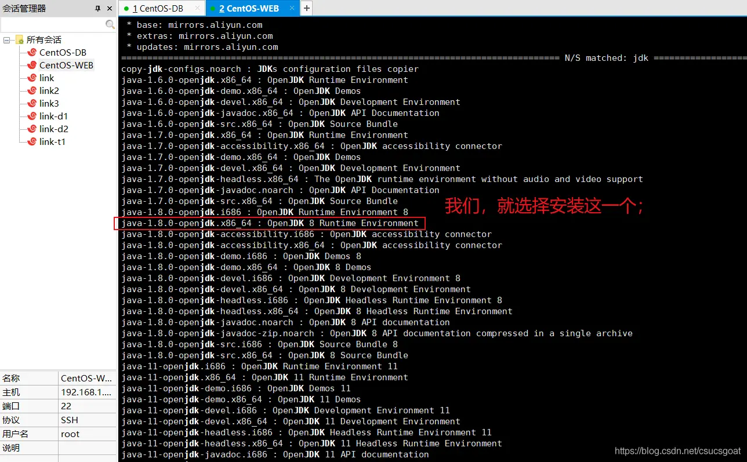The width and height of the screenshot is (747, 462).
Task: Click the java-1.8.0-openjdk-javadoc-zip.noarch line
Action: [377, 333]
